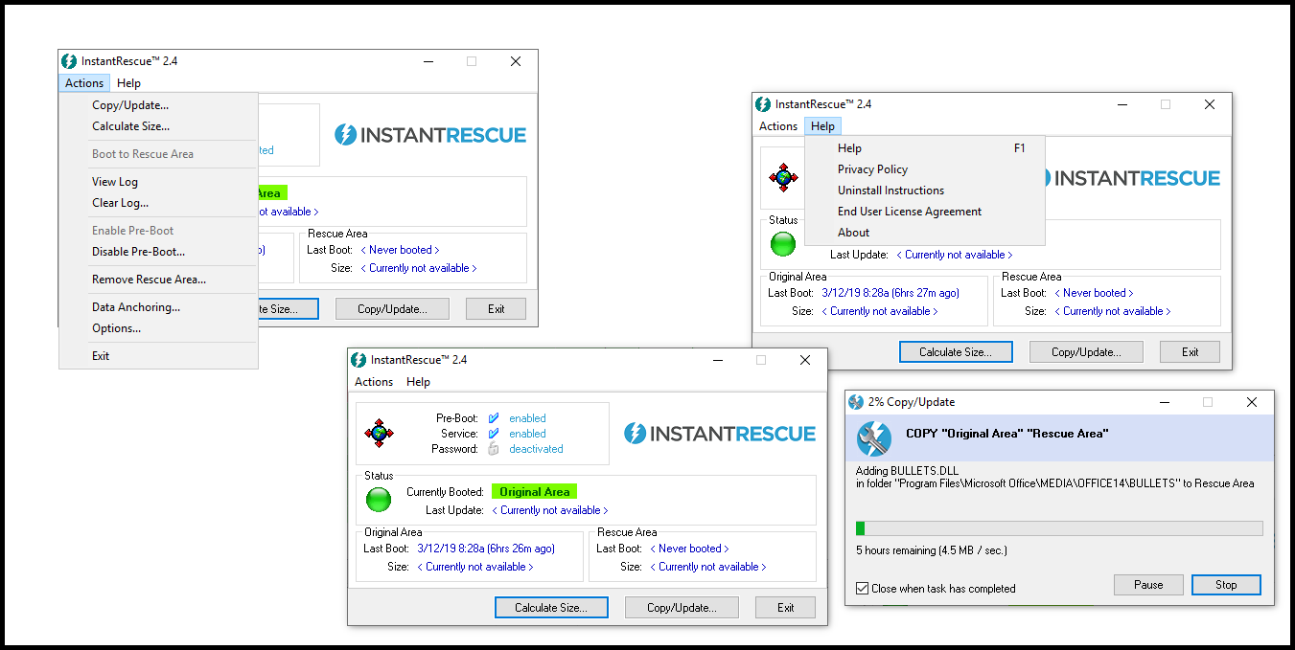1295x650 pixels.
Task: Choose Clear Log... menu entry
Action: click(120, 203)
